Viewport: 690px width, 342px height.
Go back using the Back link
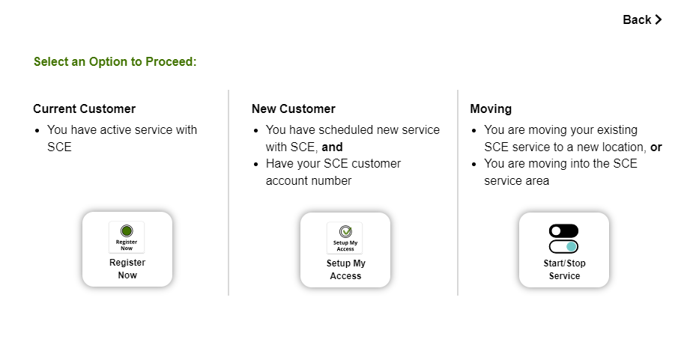pyautogui.click(x=643, y=19)
